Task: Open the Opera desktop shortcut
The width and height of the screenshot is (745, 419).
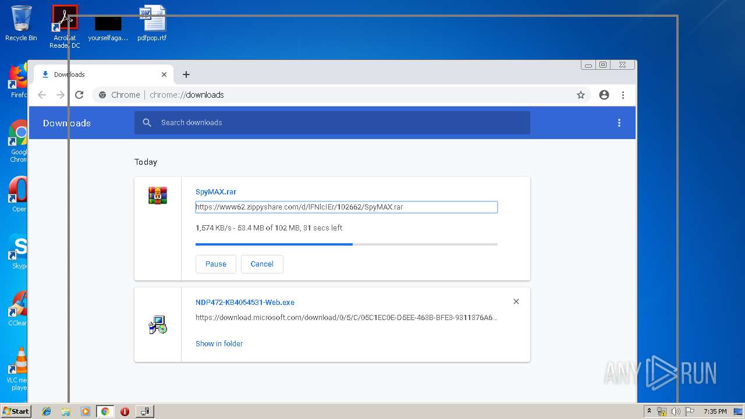Action: tap(19, 195)
